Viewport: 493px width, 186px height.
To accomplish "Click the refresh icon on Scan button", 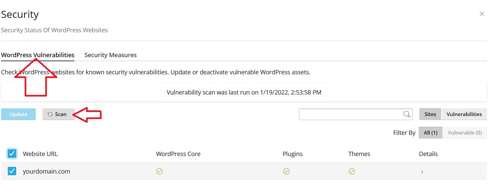I will [x=50, y=114].
